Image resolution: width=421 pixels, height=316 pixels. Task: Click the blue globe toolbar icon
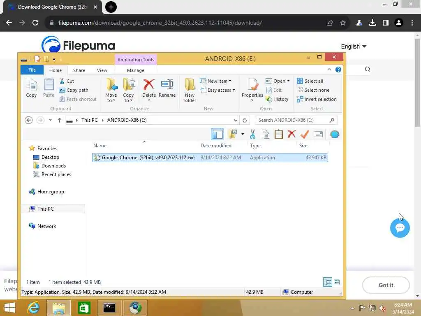click(335, 134)
